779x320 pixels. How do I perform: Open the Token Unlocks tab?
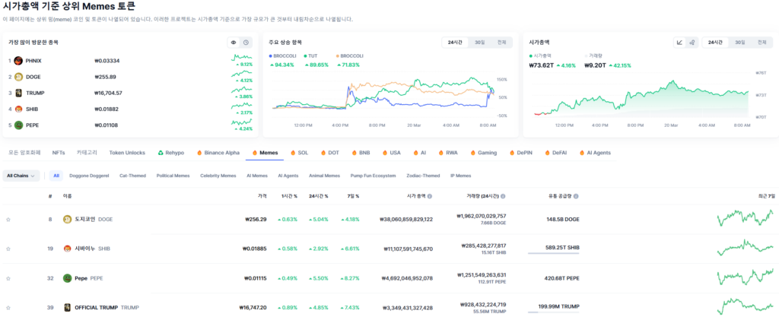click(x=127, y=153)
